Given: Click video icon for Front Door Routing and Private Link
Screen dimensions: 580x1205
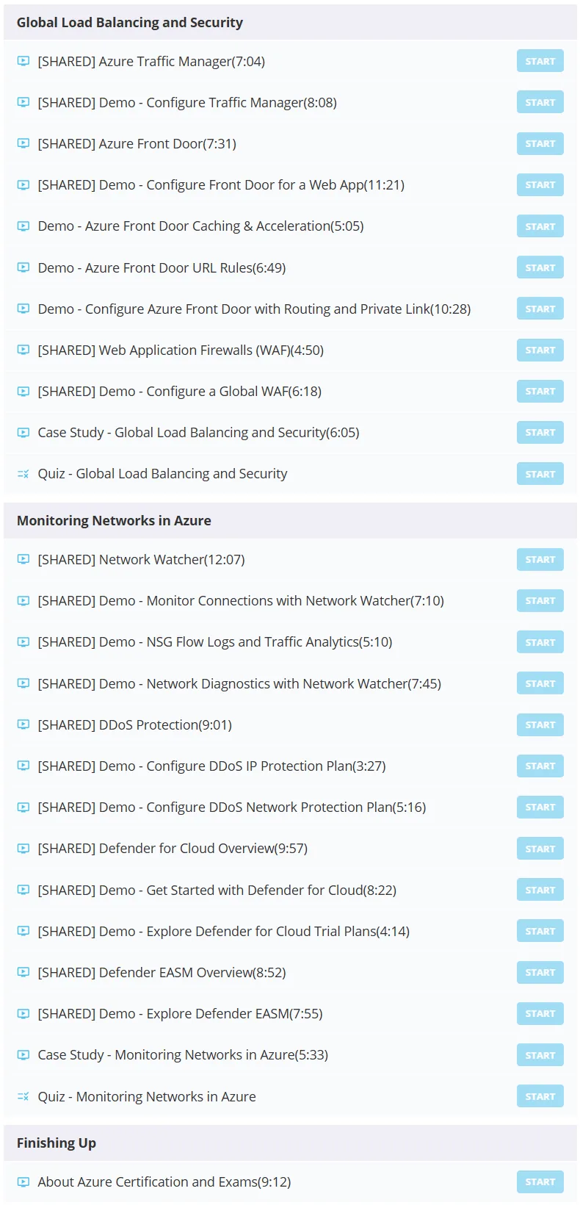Looking at the screenshot, I should coord(23,309).
